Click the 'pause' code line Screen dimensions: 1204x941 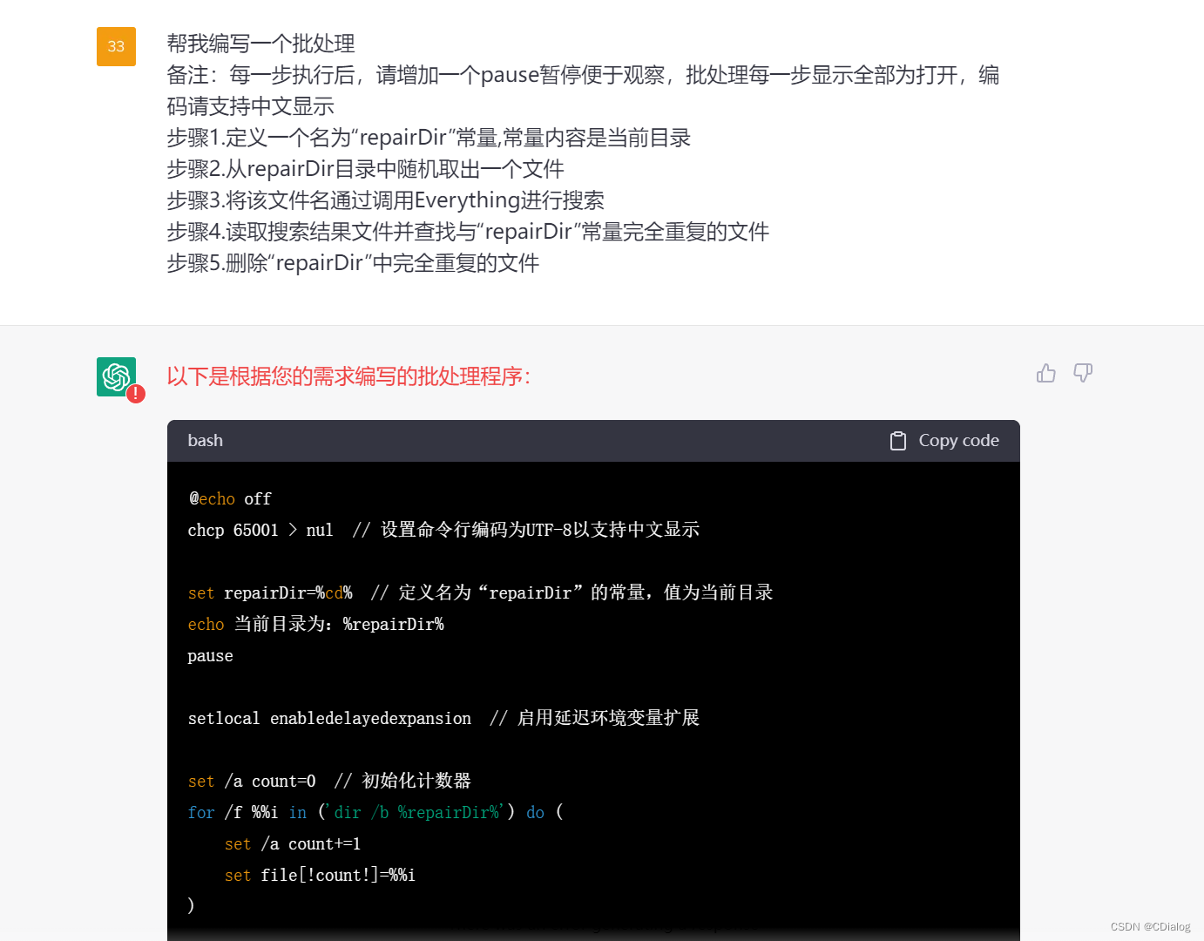210,656
